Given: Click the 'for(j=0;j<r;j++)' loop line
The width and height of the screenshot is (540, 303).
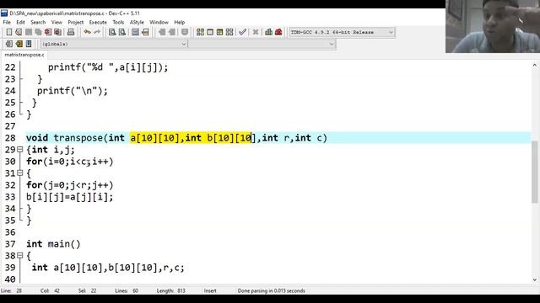Looking at the screenshot, I should [69, 185].
